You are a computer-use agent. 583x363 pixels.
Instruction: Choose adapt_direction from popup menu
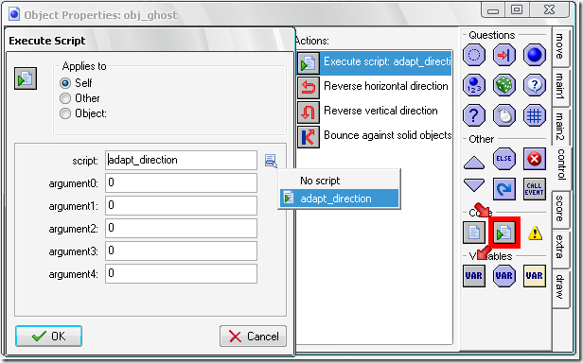click(x=339, y=199)
